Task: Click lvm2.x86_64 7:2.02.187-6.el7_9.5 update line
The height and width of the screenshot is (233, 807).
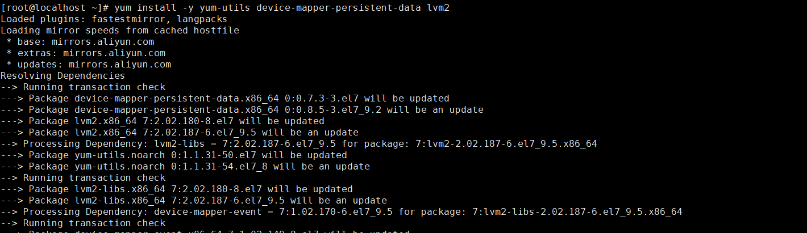Action: pos(180,133)
